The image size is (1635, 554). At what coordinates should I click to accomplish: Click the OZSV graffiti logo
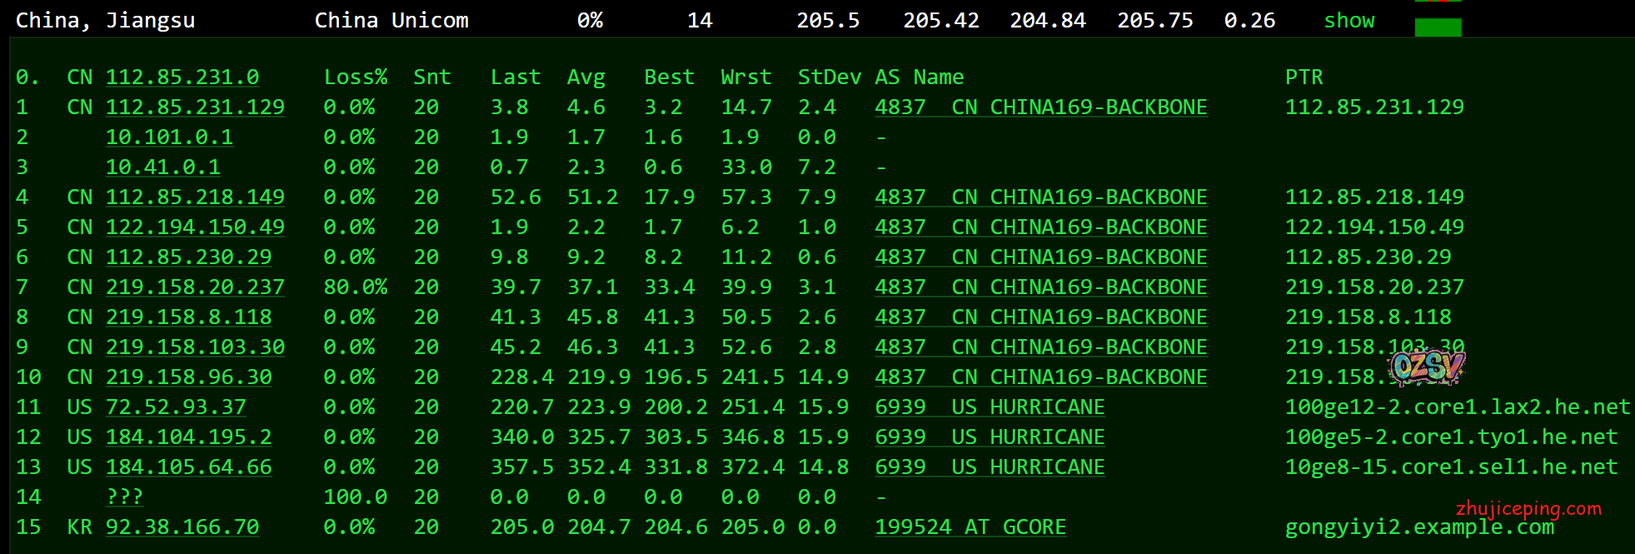pos(1427,367)
